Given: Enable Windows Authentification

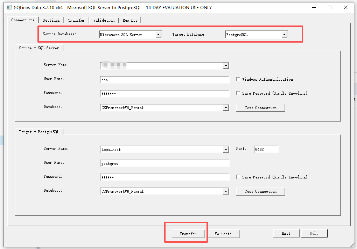Looking at the screenshot, I should pyautogui.click(x=238, y=79).
